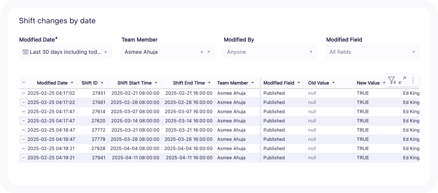438x193 pixels.
Task: Collapse row for shift ID 27451
Action: (x=24, y=93)
